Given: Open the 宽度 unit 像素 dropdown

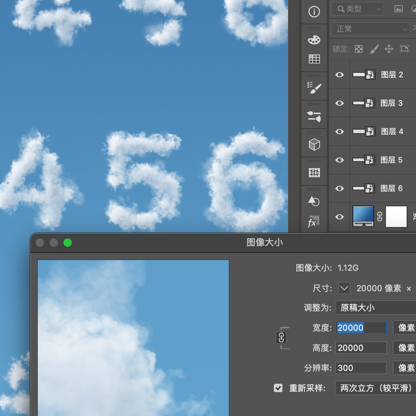Looking at the screenshot, I should coord(404,328).
